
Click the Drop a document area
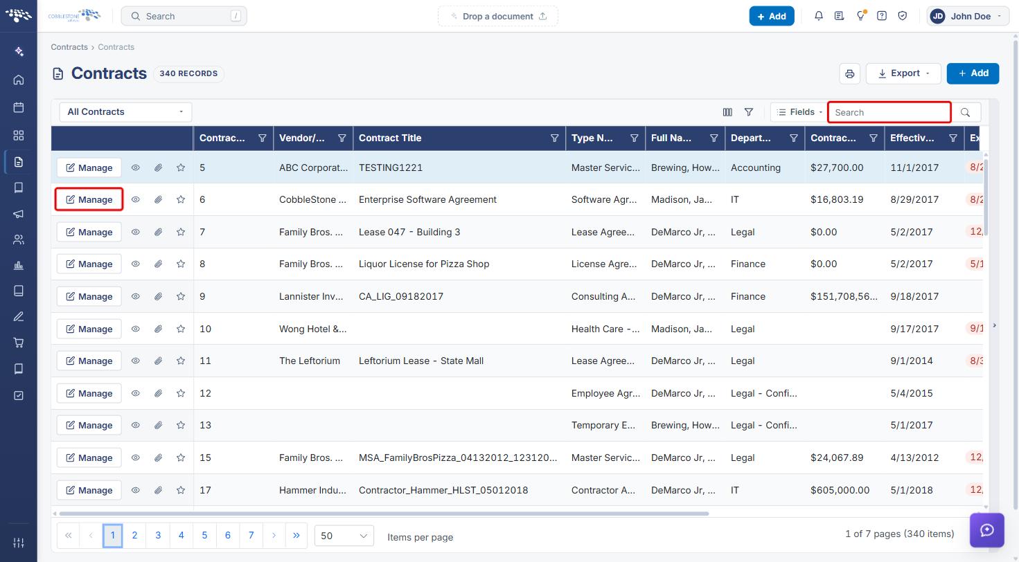tap(498, 16)
